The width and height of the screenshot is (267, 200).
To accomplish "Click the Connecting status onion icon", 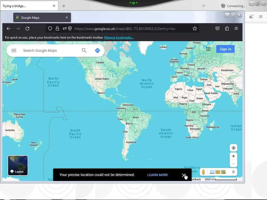I will (x=223, y=6).
